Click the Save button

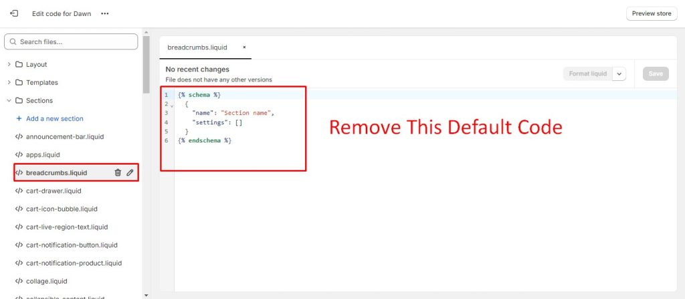point(655,74)
